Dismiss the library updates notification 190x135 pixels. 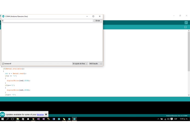(x=46, y=115)
